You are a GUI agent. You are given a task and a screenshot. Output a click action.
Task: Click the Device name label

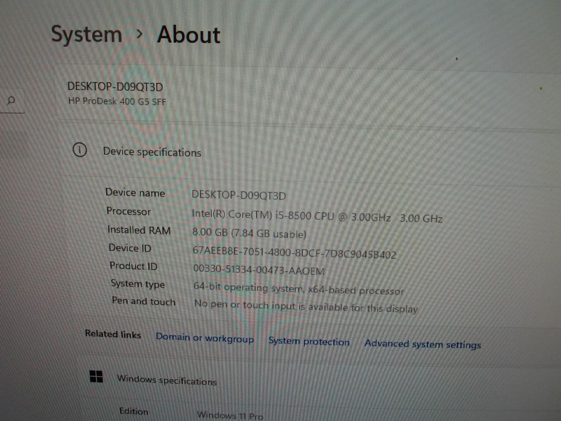135,193
